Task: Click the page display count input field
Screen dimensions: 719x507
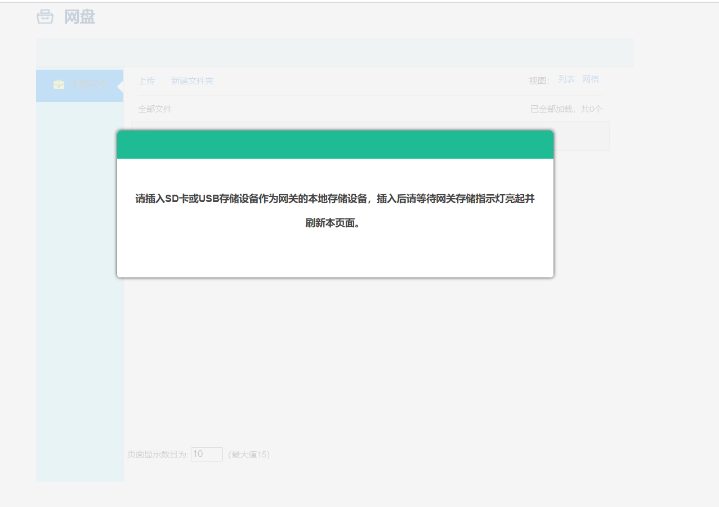Action: click(207, 454)
